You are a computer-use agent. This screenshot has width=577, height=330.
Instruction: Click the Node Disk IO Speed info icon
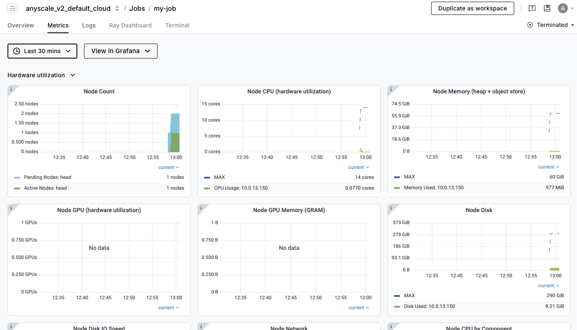(11, 326)
